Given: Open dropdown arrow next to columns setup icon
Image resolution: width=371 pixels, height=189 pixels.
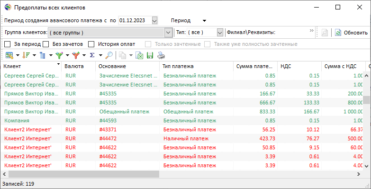Looking at the screenshot, I should [x=18, y=55].
